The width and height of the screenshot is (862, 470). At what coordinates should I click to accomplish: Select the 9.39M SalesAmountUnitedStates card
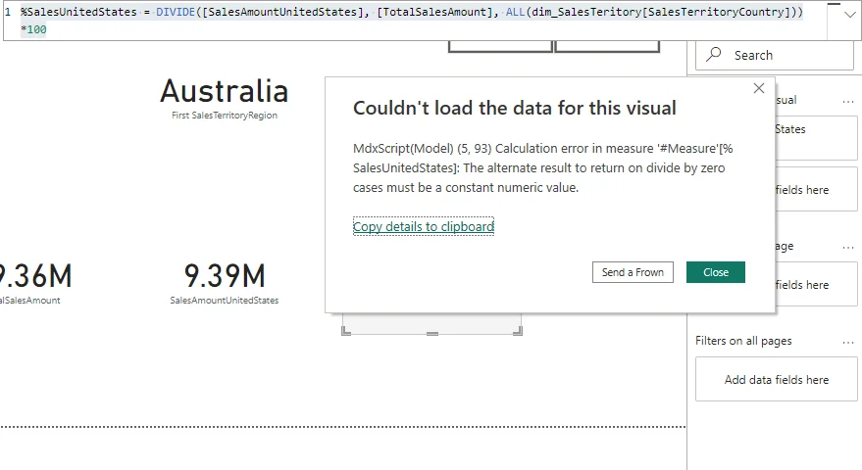[225, 282]
